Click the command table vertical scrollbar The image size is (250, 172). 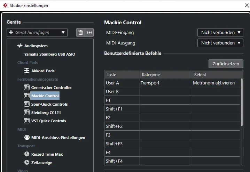(242, 102)
